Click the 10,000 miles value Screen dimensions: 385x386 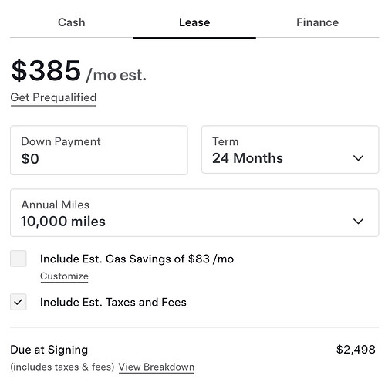[x=63, y=222]
